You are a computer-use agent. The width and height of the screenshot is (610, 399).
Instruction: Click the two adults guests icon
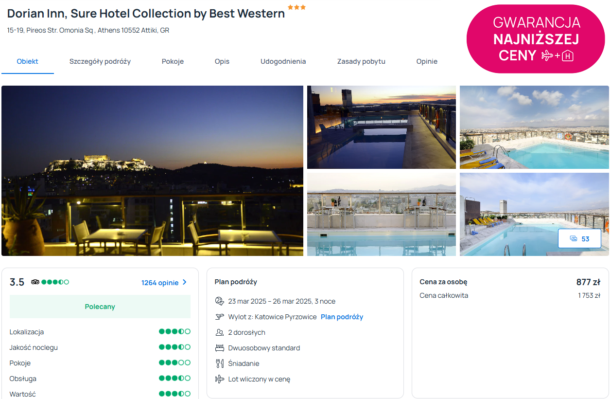220,332
